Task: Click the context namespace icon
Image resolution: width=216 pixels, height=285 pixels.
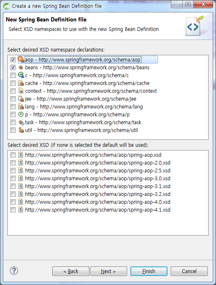Action: 21,91
